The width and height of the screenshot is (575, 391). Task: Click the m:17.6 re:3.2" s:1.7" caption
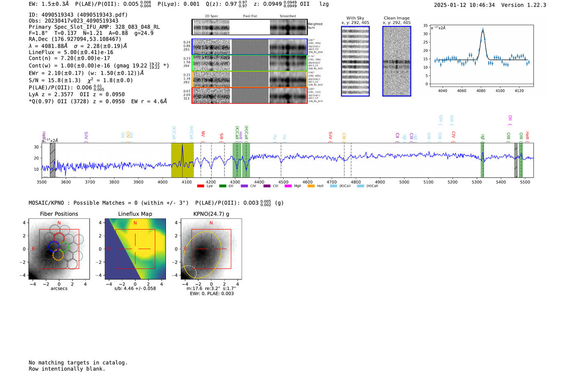pos(211,288)
